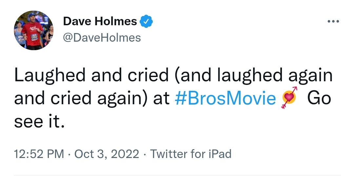
Task: Open the #BrosMovie hashtag
Action: coord(225,98)
